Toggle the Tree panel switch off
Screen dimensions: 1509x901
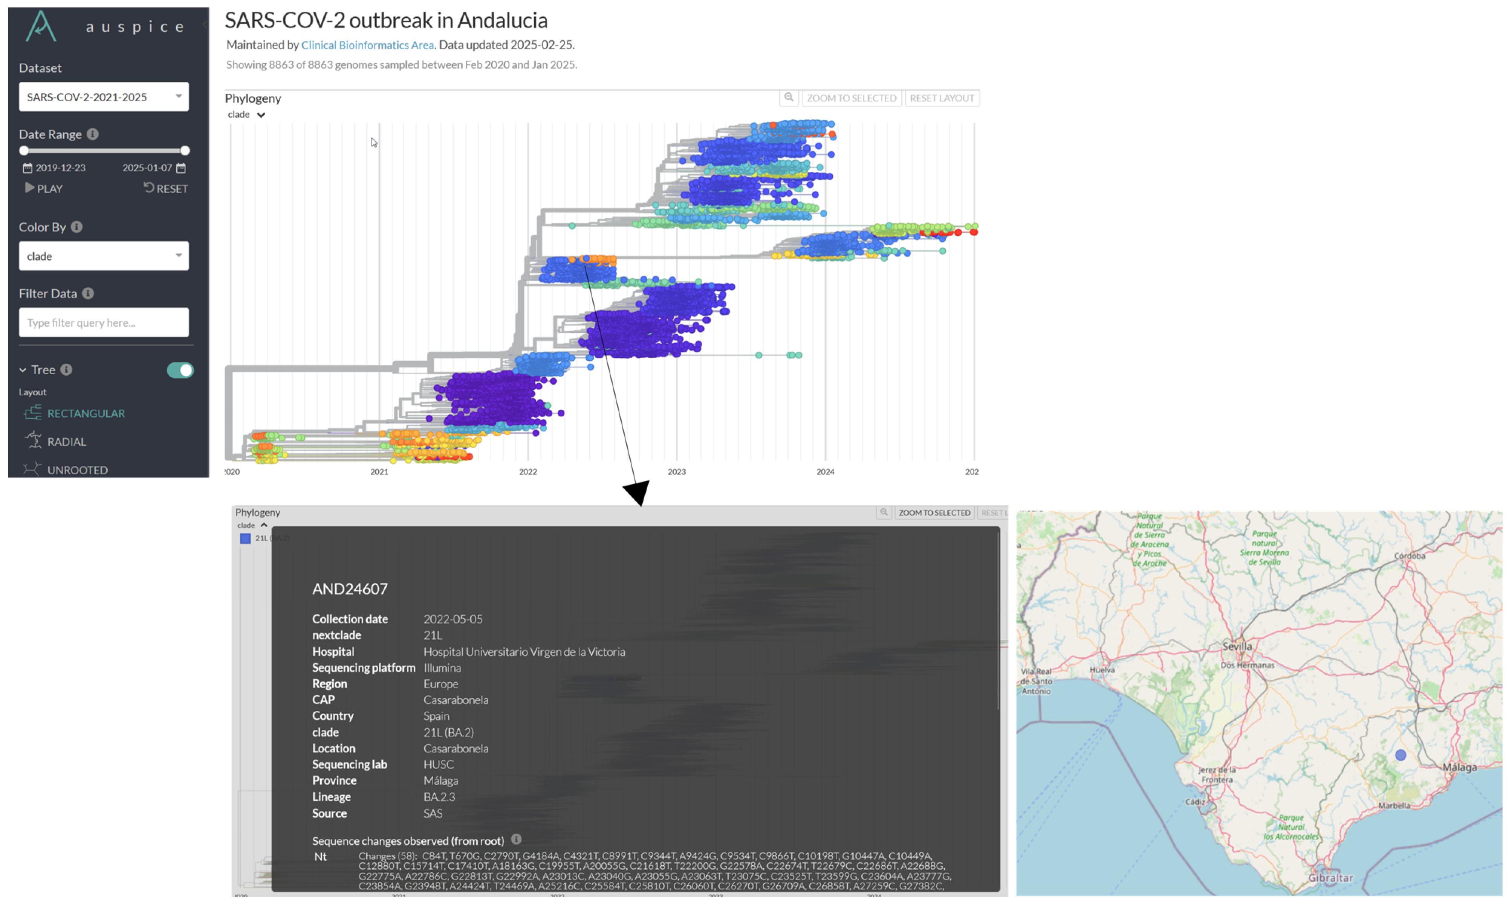(180, 370)
